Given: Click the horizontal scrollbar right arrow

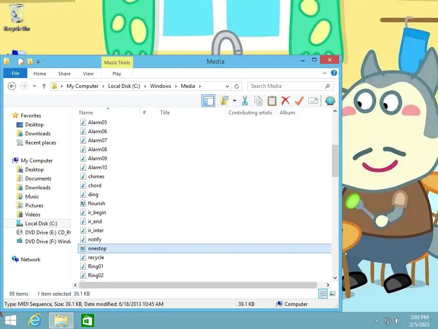Looking at the screenshot, I should pos(328,285).
